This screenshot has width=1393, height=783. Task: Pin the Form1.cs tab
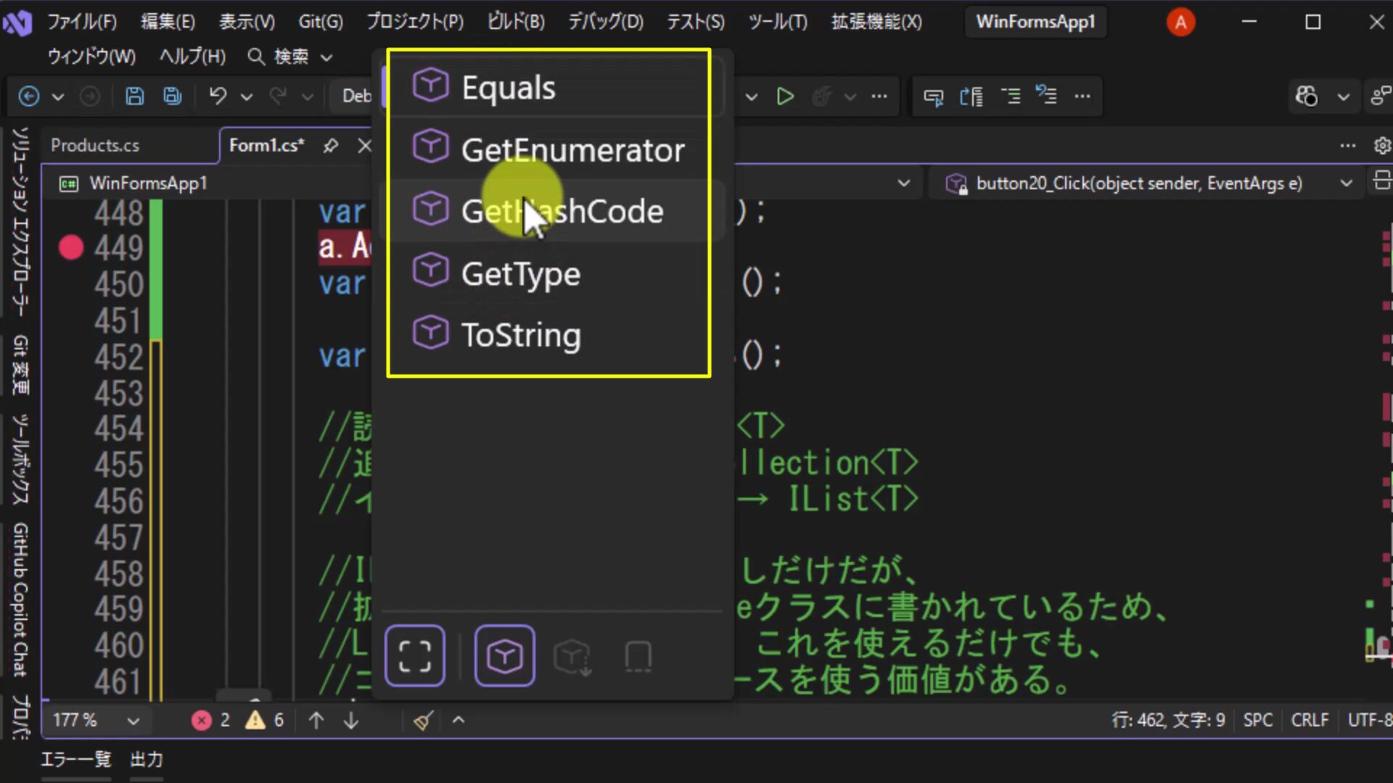coord(331,146)
